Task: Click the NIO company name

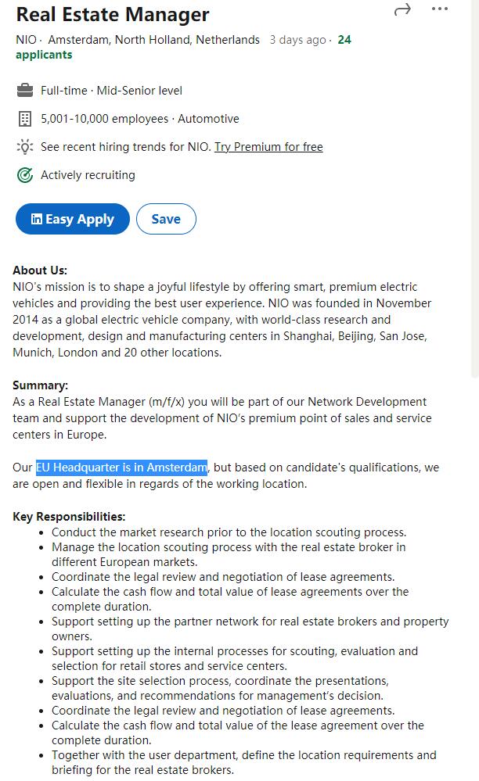Action: coord(26,40)
